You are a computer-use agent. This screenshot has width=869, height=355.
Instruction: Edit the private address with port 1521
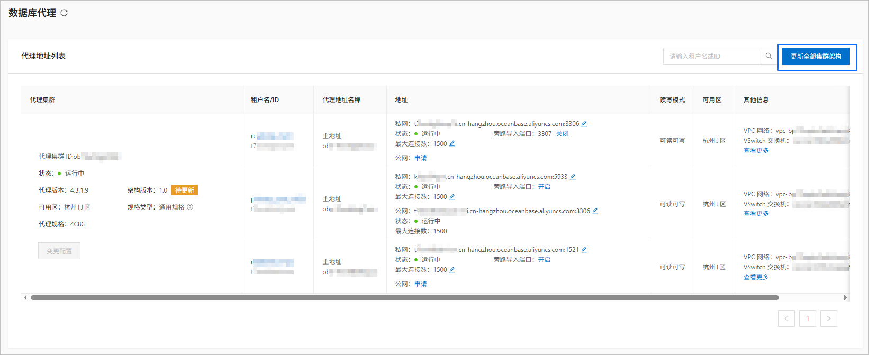[x=584, y=250]
